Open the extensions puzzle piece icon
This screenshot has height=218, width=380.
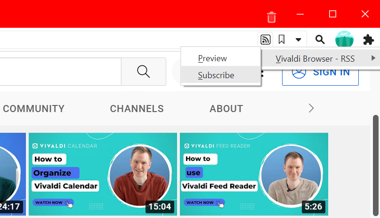368,40
